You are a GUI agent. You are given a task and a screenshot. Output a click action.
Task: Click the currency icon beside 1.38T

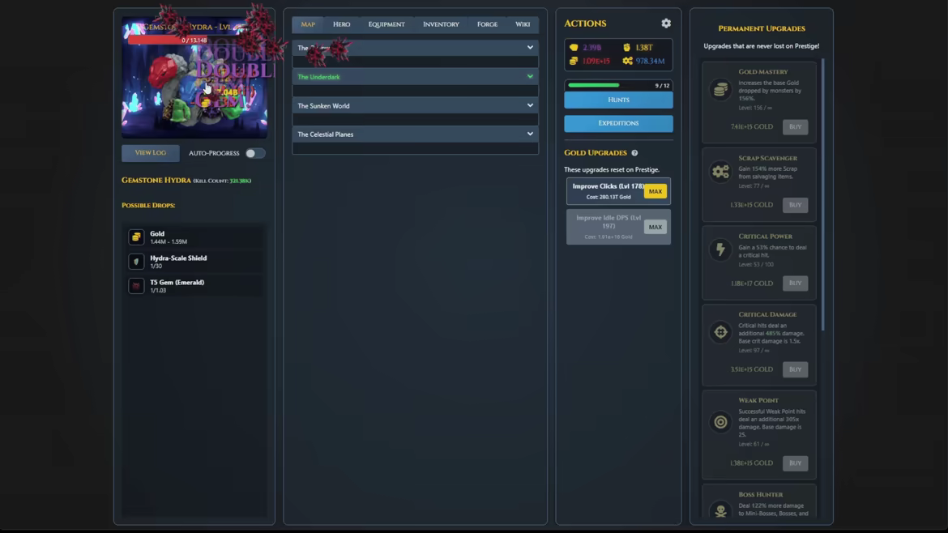click(627, 47)
